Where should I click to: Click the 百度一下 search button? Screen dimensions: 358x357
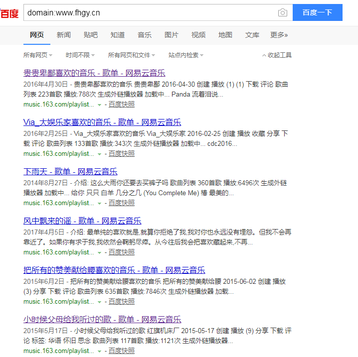pos(317,12)
